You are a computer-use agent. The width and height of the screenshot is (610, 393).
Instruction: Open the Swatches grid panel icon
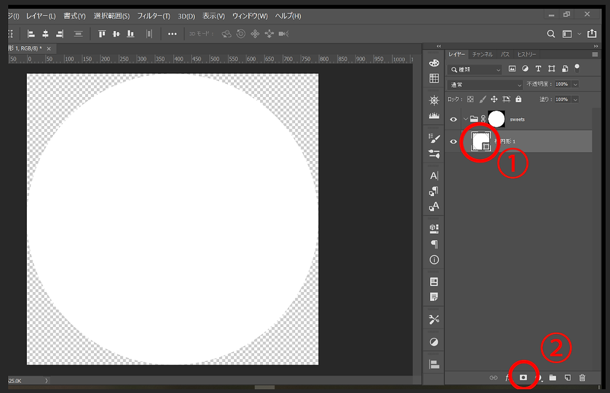pos(434,78)
